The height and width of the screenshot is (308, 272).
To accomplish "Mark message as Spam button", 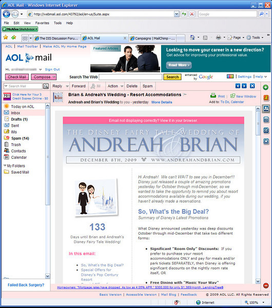I will 147,86.
